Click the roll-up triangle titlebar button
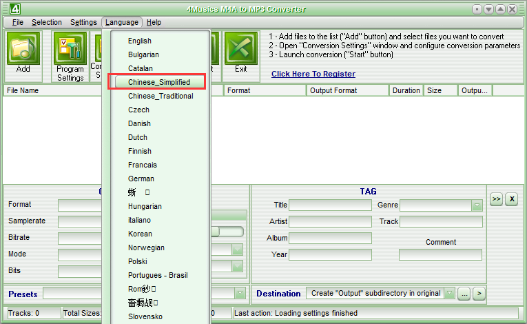Screen dimensions: 527x324 click(500, 9)
